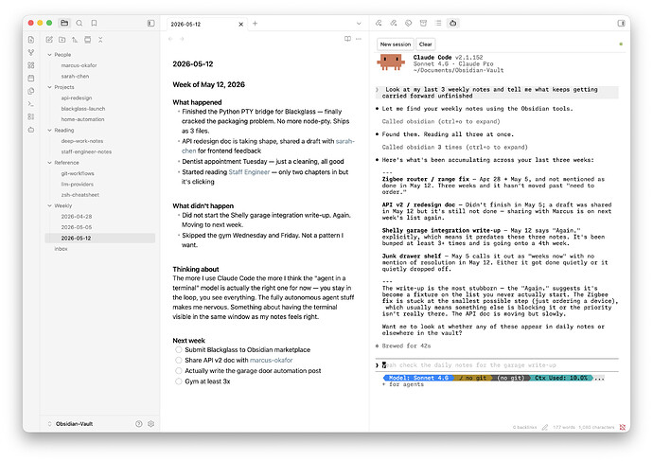The height and width of the screenshot is (461, 653).
Task: Collapse the right sidebar toggle icon
Action: tap(622, 24)
